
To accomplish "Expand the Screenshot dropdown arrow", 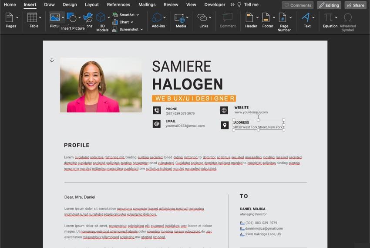I will pyautogui.click(x=141, y=30).
